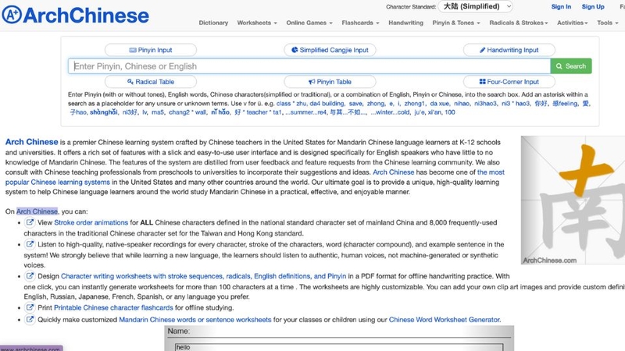Expand the Radicals & Strokes menu
The width and height of the screenshot is (625, 351).
[519, 23]
